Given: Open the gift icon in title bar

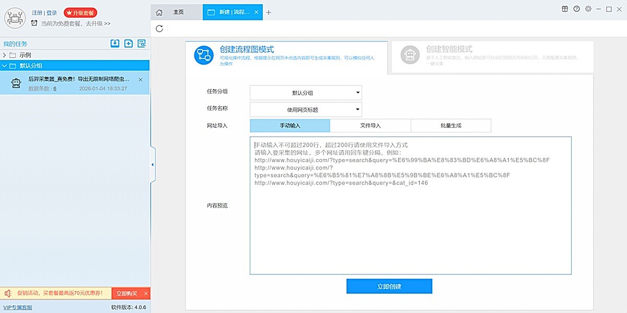Looking at the screenshot, I should (565, 9).
